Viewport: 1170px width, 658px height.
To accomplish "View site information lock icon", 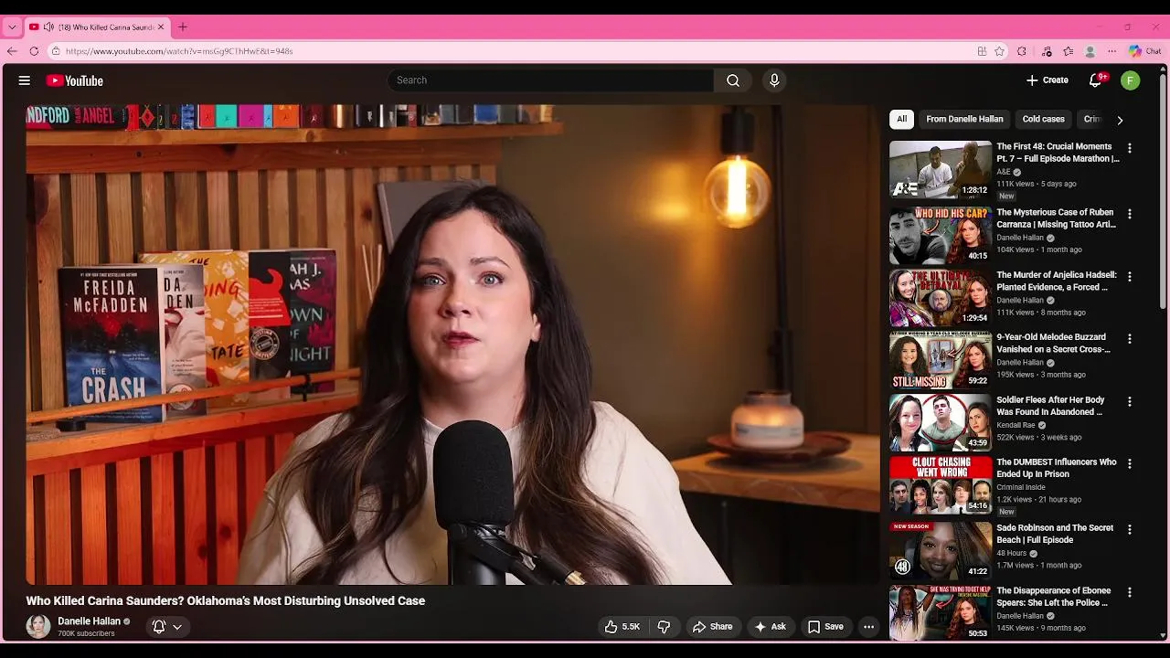I will point(56,51).
